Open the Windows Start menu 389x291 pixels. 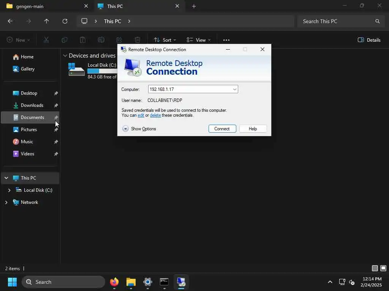coord(13,282)
